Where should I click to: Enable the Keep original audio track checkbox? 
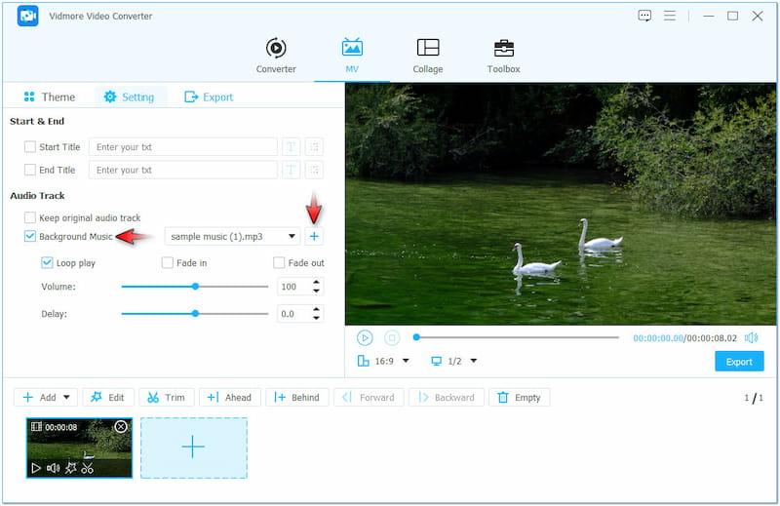pos(30,217)
